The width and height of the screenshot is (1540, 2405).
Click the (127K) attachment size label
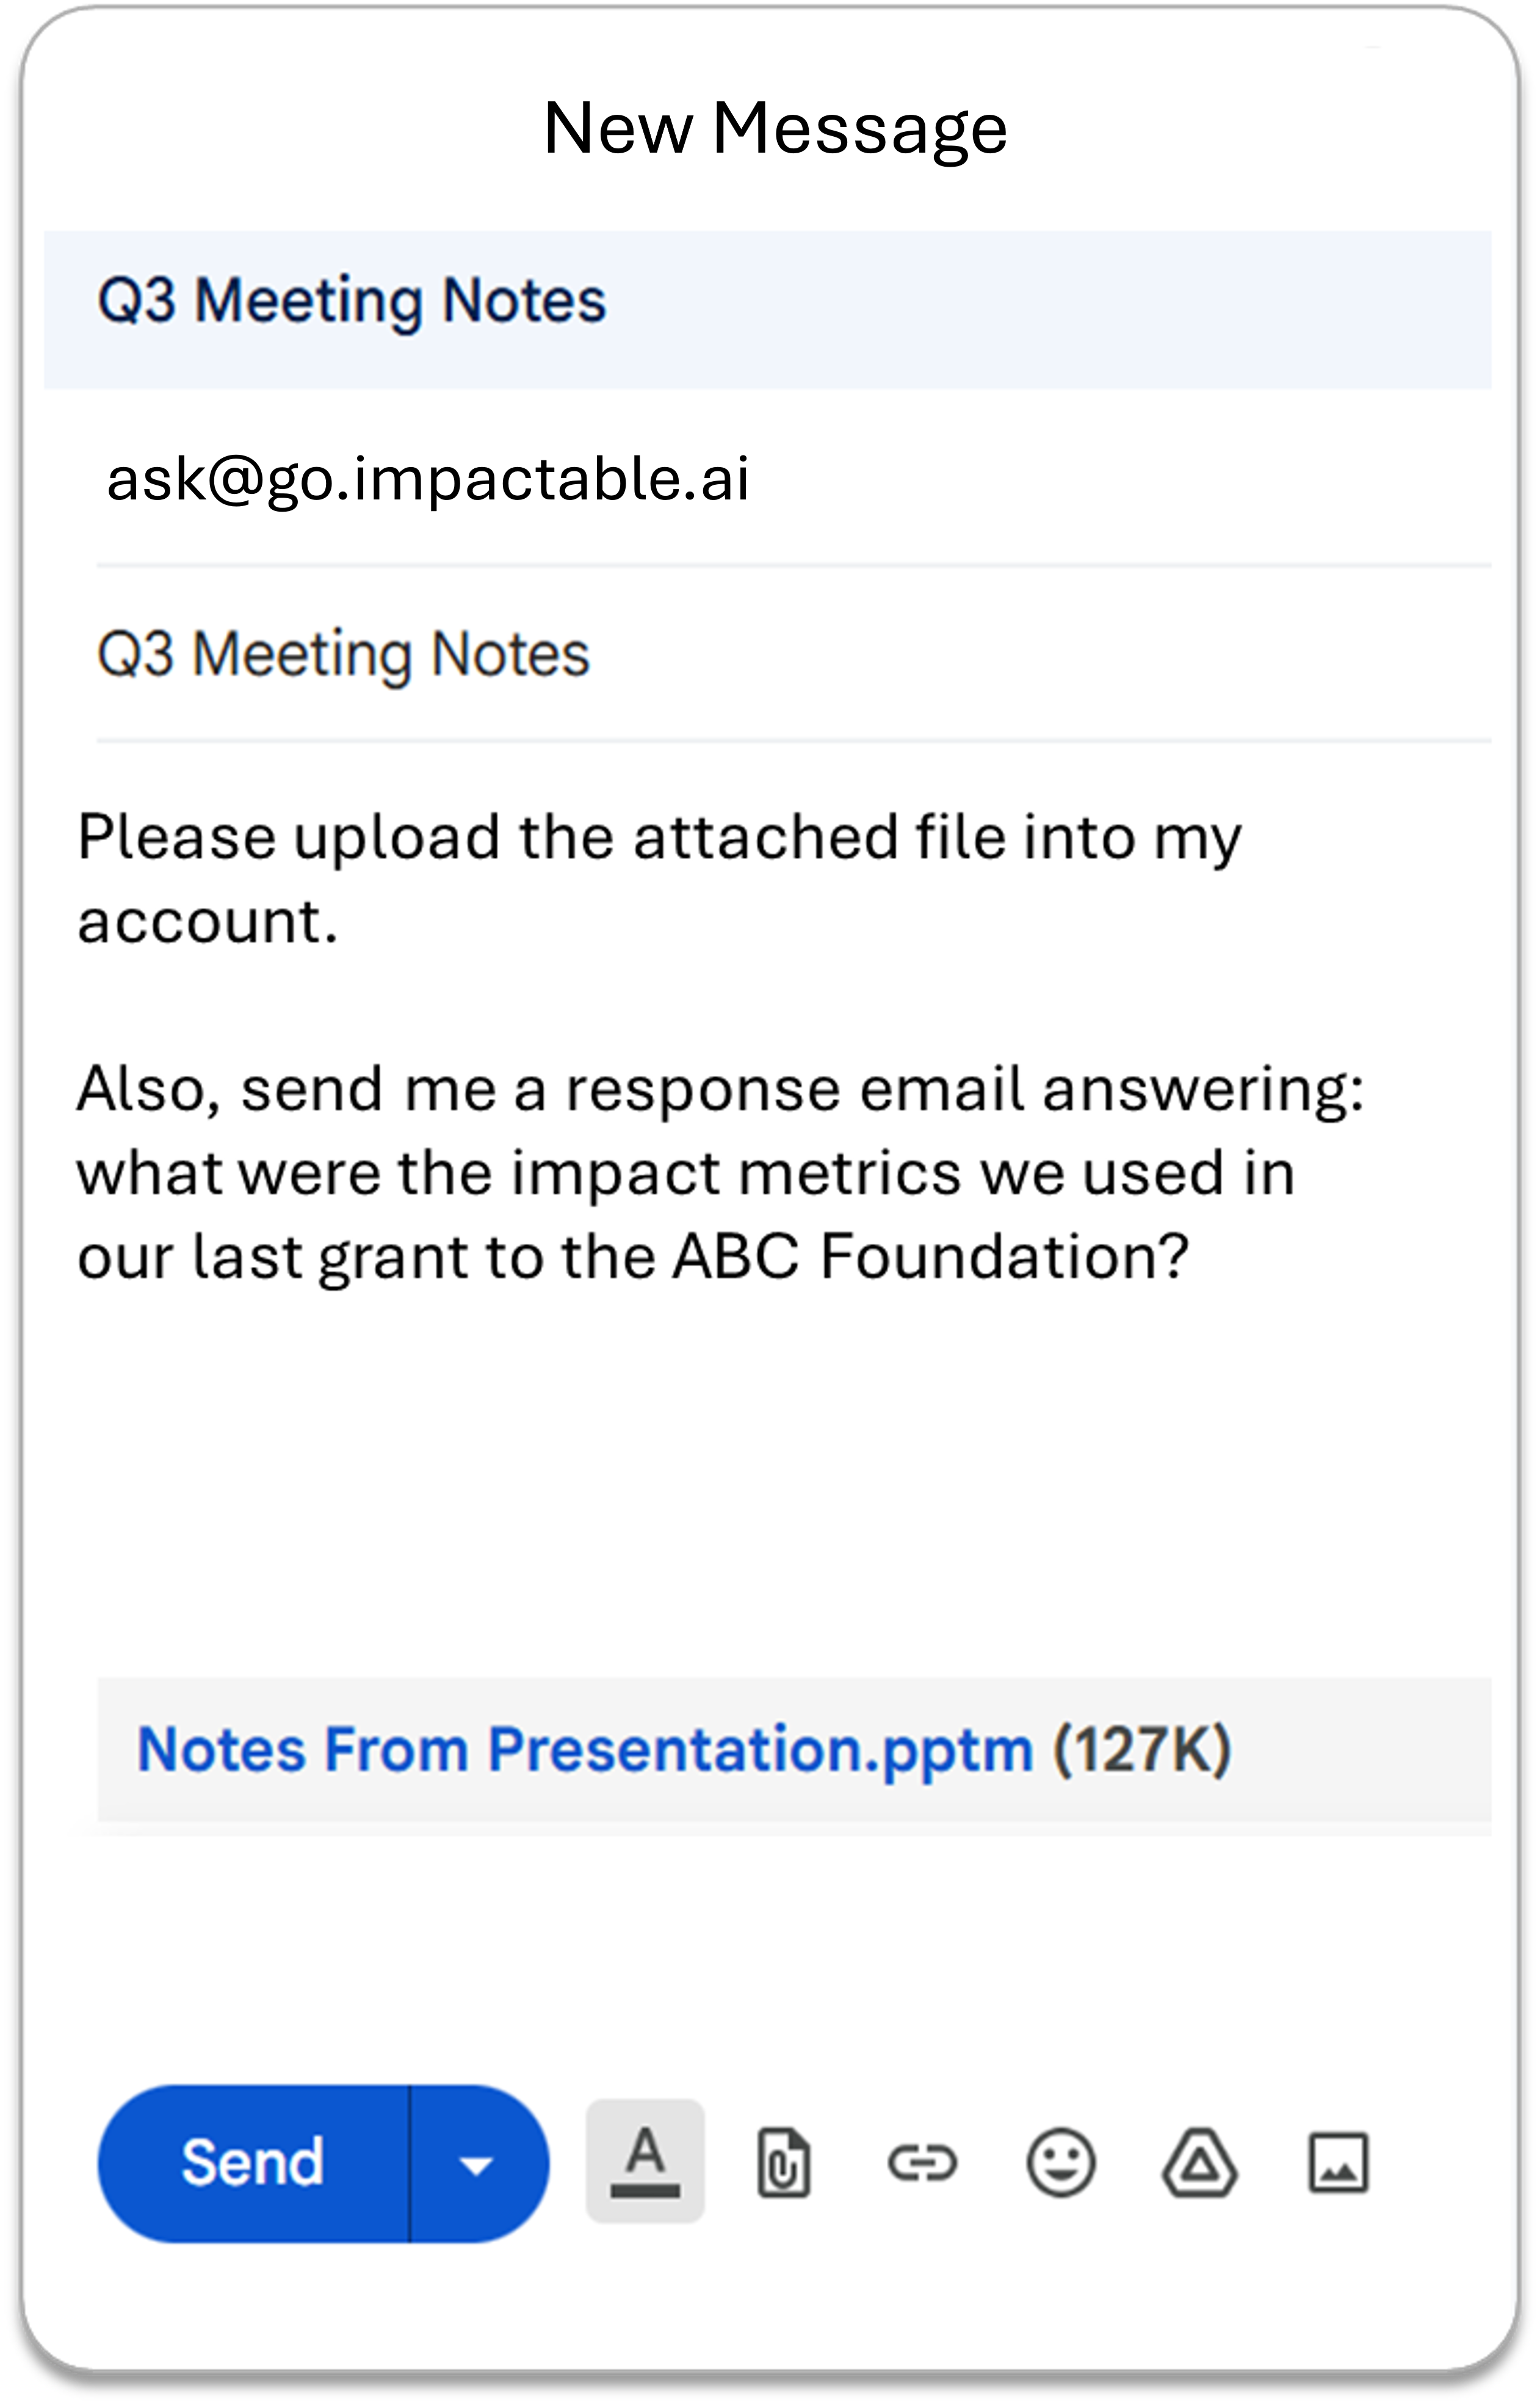coord(1142,1749)
